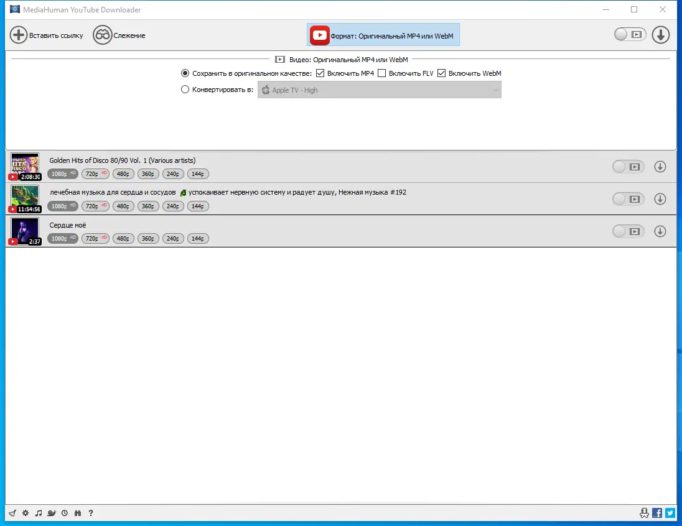Toggle video switch for Сердце моё row
The width and height of the screenshot is (682, 526).
click(628, 231)
